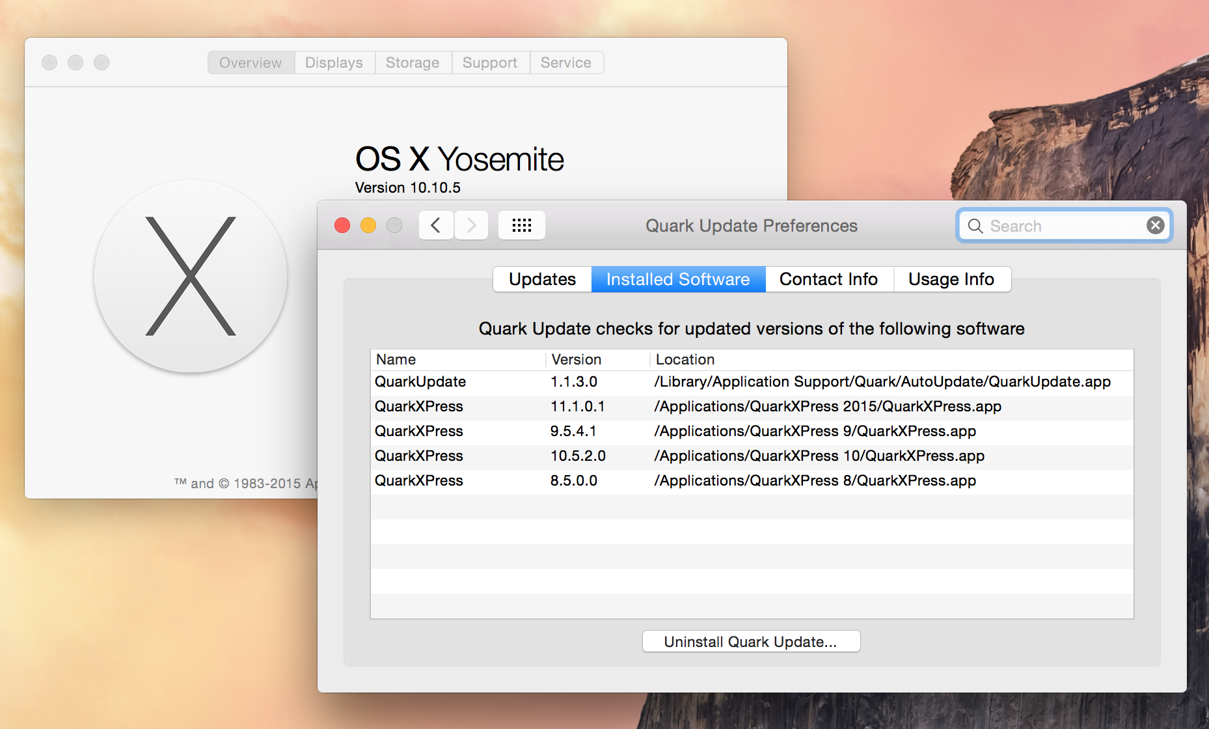This screenshot has width=1209, height=729.
Task: Clear the search field with X icon
Action: (1156, 225)
